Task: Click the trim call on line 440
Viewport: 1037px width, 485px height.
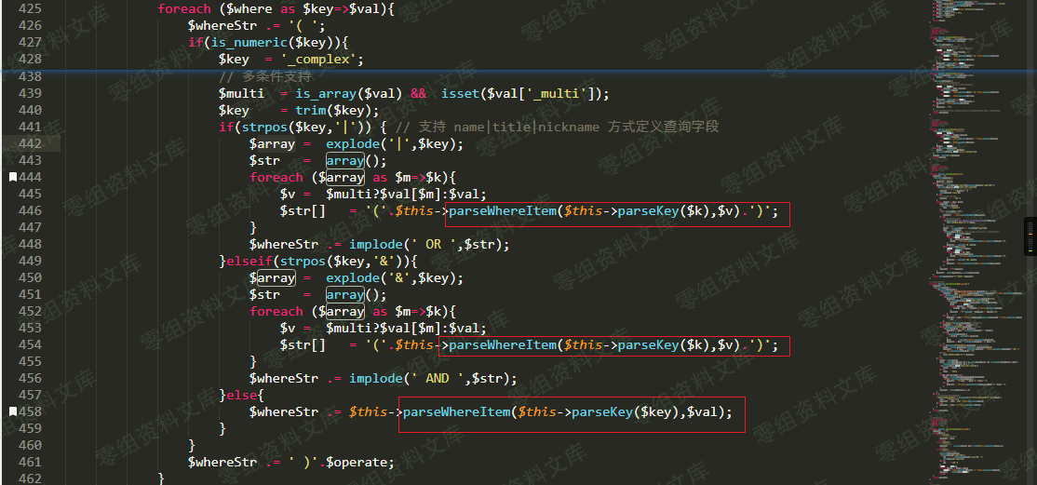Action: tap(311, 110)
